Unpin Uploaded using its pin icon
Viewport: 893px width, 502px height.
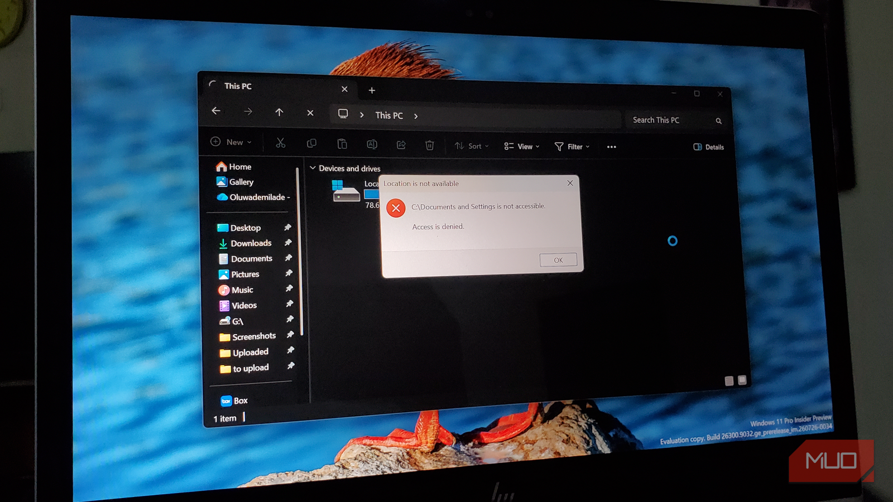pos(290,350)
